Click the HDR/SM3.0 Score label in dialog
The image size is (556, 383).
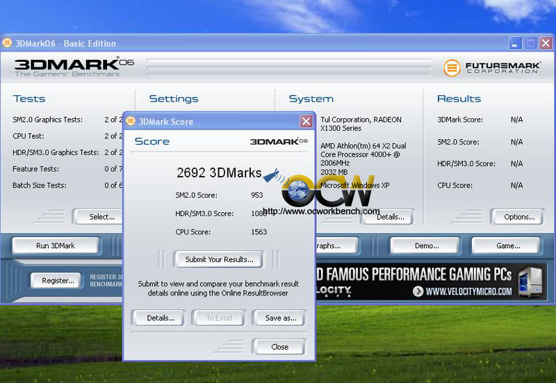click(x=204, y=213)
